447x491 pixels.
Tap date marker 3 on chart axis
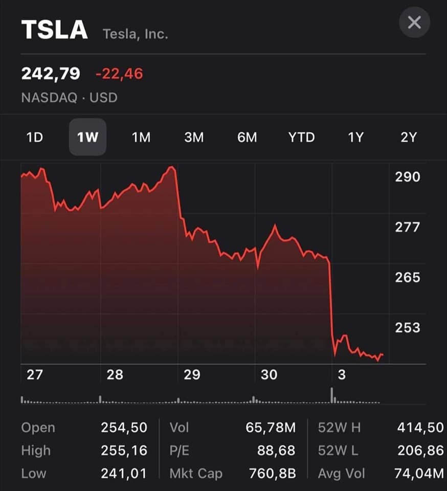(x=342, y=374)
